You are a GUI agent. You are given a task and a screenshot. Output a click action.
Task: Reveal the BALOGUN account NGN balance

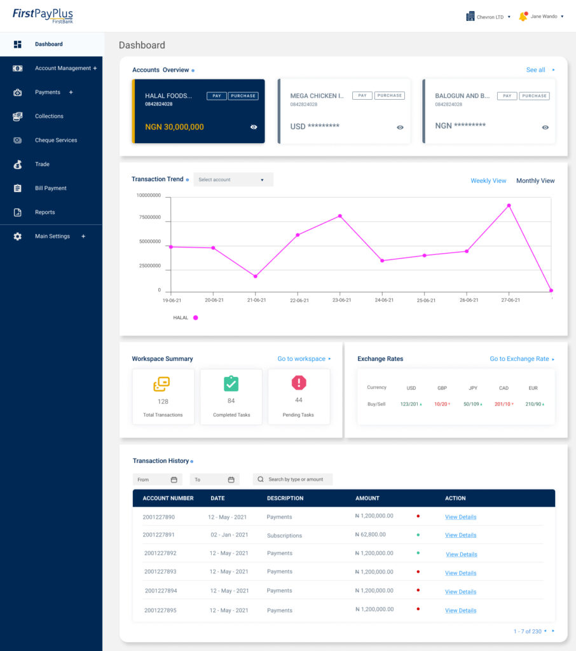(x=545, y=127)
